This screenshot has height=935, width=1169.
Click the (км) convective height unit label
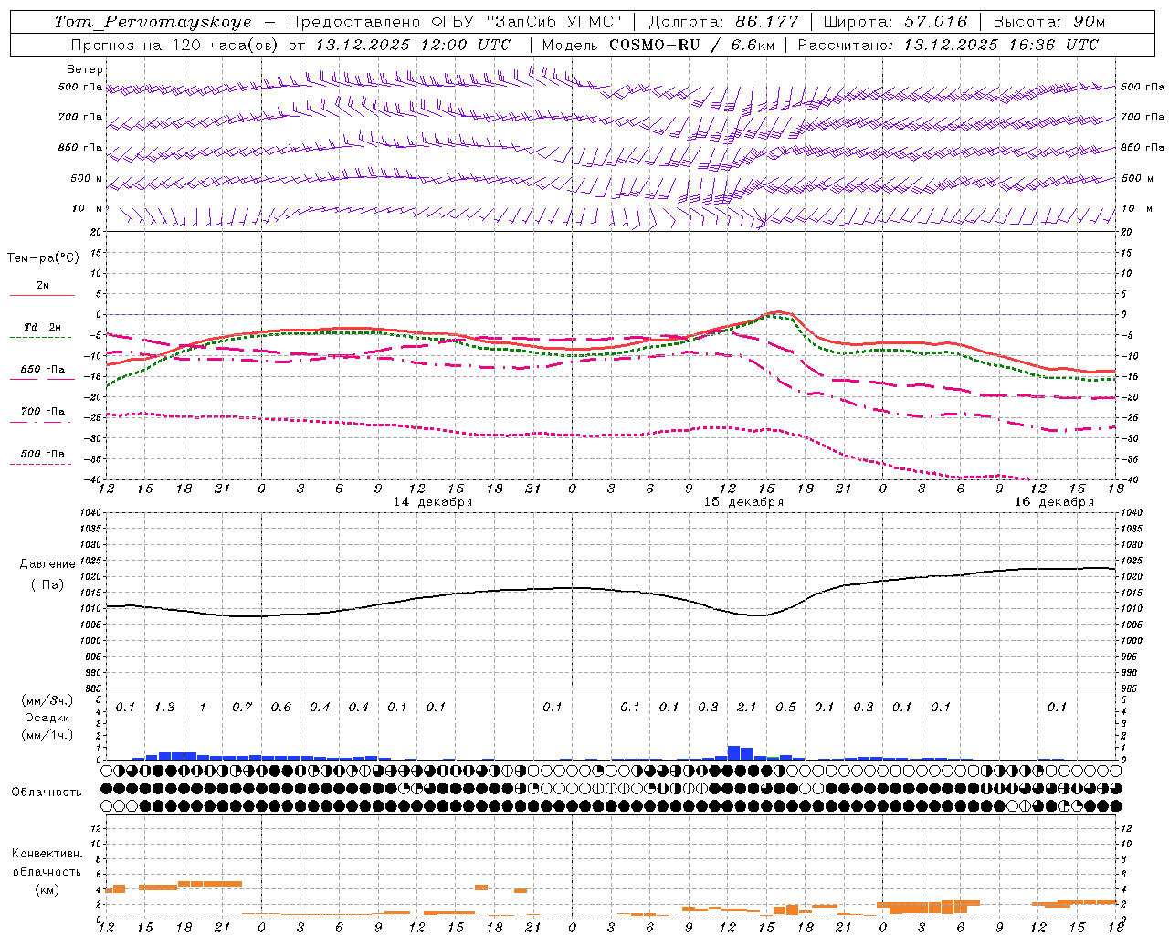click(47, 890)
